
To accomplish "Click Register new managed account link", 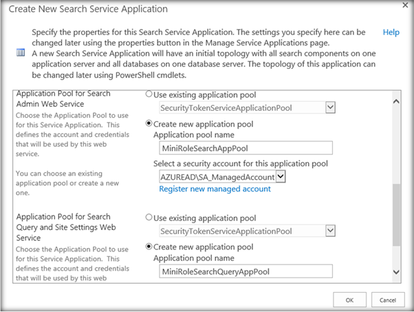I will click(215, 188).
